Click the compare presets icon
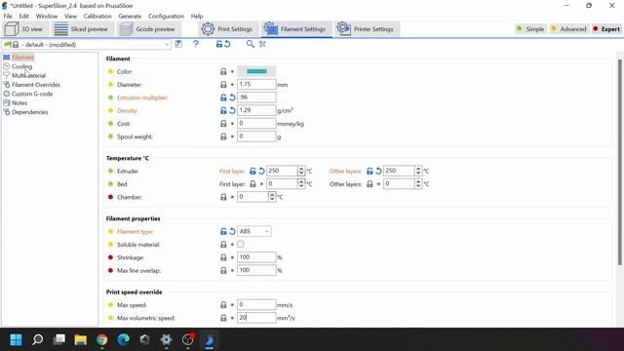Viewport: 624px width, 351px height. (x=262, y=44)
